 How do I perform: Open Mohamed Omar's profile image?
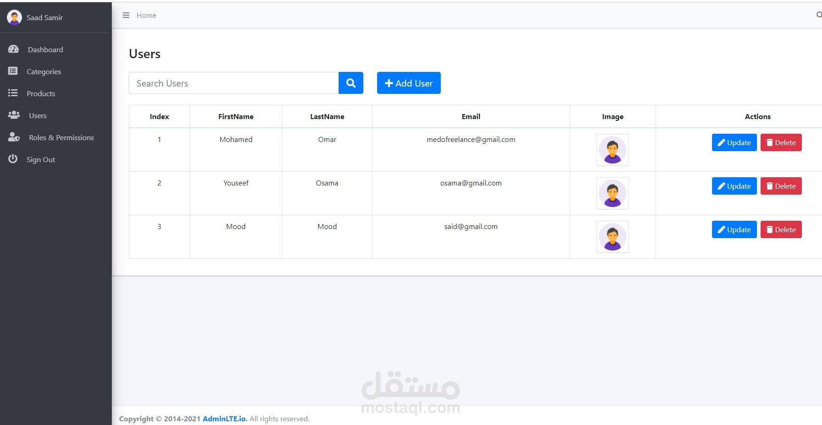click(612, 150)
